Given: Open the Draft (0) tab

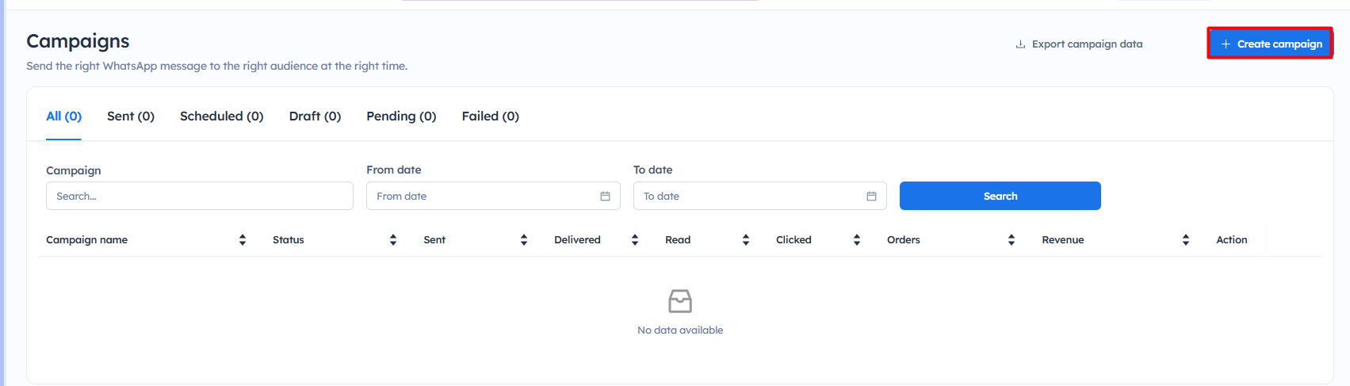Looking at the screenshot, I should (x=315, y=117).
